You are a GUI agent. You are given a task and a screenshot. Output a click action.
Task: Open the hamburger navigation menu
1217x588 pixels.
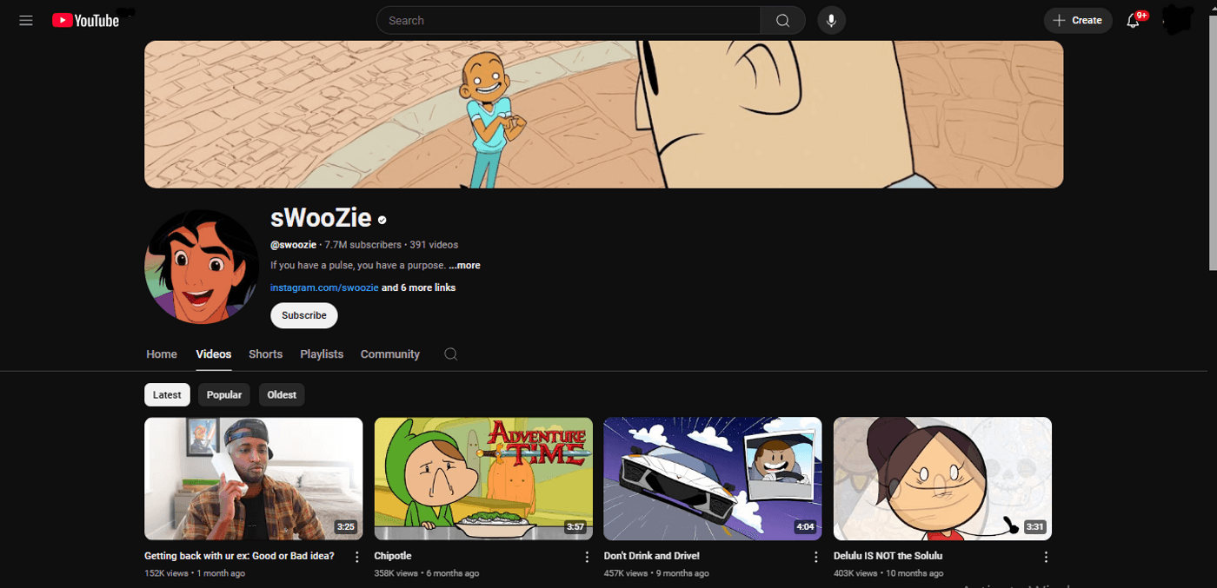coord(25,20)
